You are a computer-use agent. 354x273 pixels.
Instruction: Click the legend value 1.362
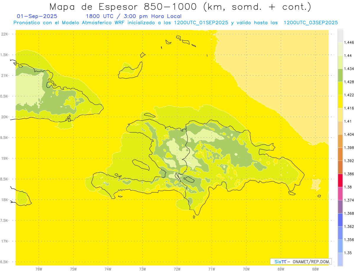tap(349, 226)
